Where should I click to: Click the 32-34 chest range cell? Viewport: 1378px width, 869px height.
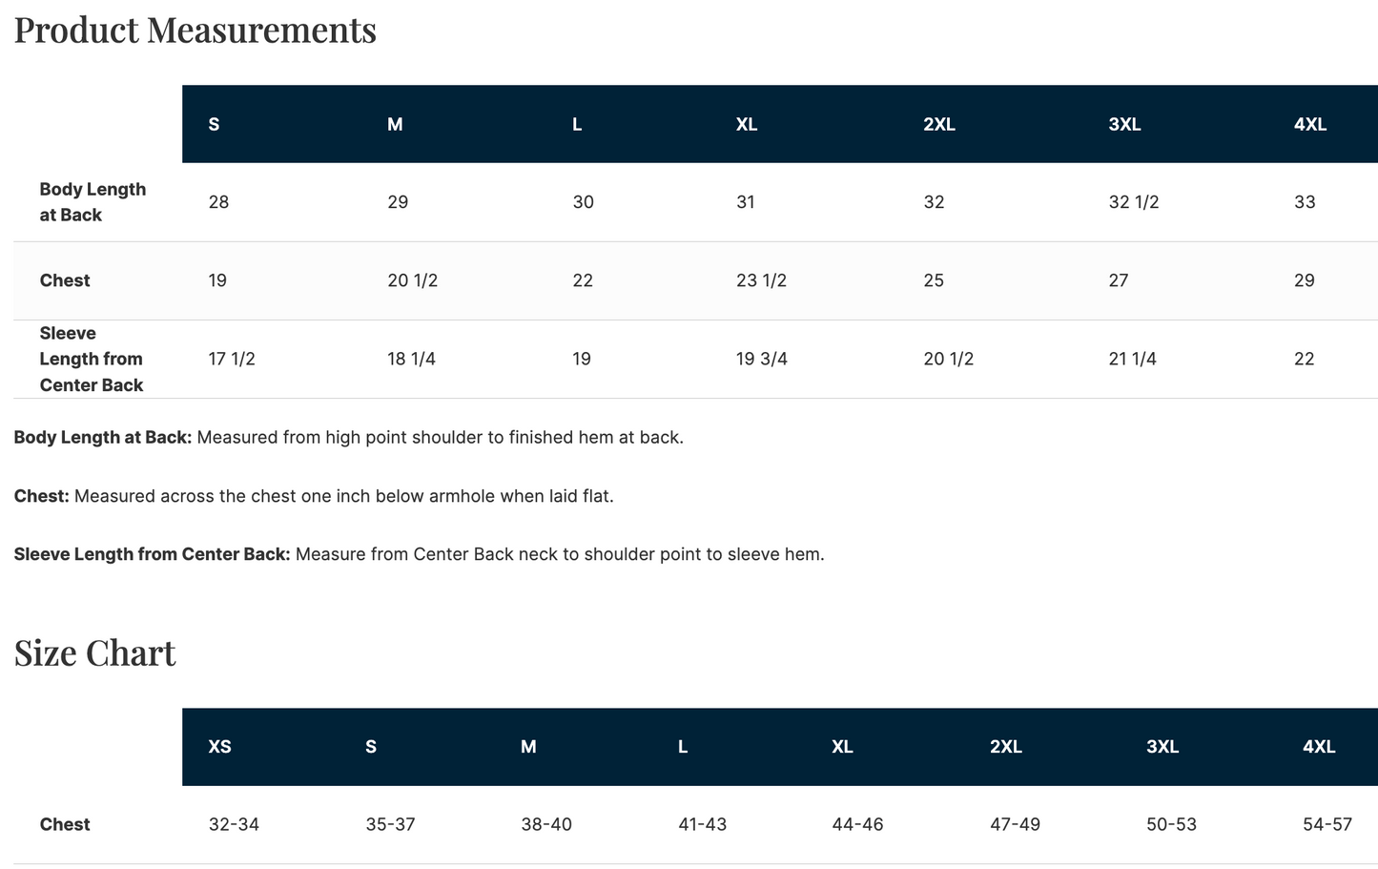pos(234,824)
